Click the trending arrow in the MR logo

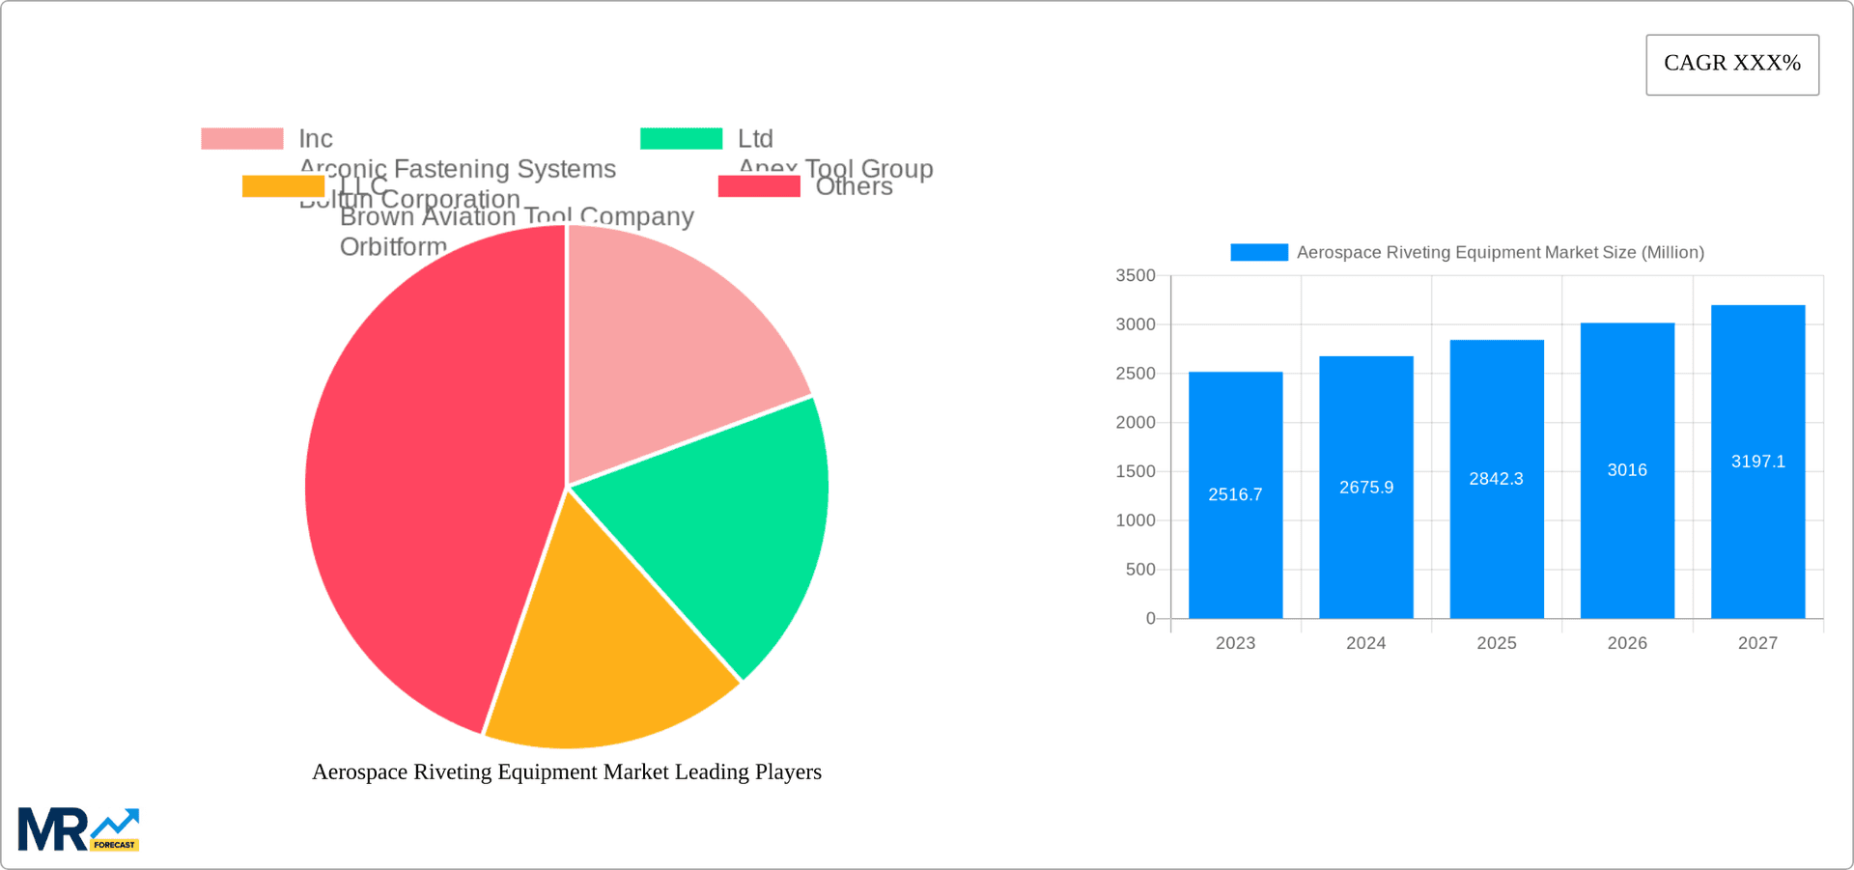(116, 821)
